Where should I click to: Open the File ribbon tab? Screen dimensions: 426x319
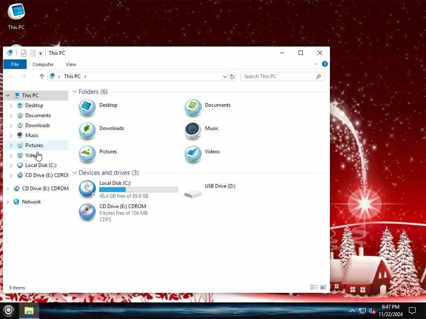(x=15, y=64)
